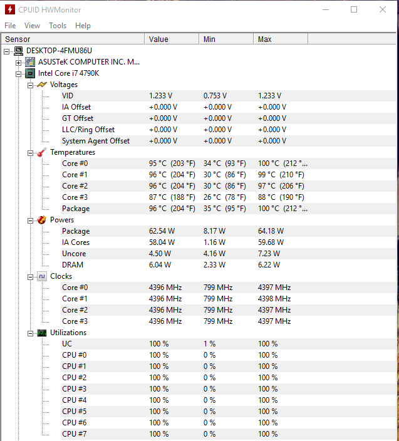This screenshot has height=441, width=399.
Task: Select power Package value 62.54 W
Action: tap(162, 231)
